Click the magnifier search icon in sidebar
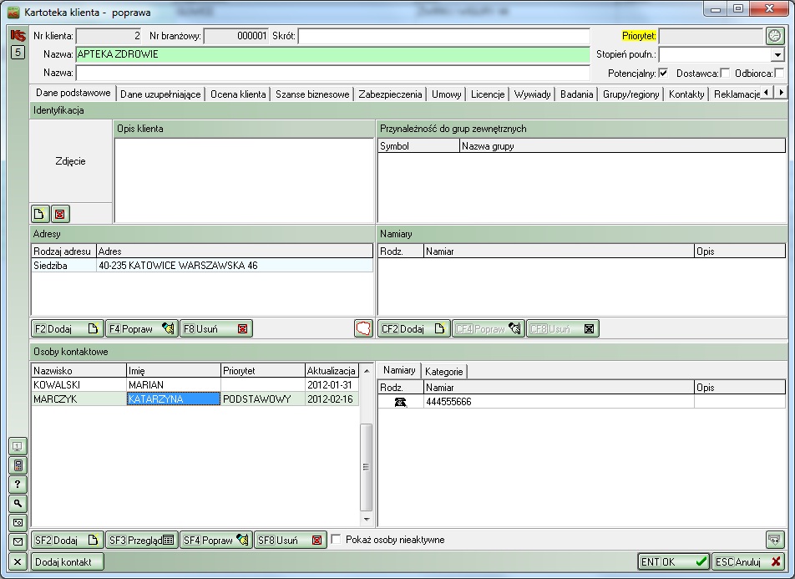 tap(18, 504)
